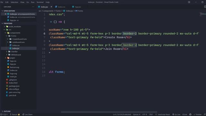Open Explorer more actions ellipsis

pos(33,7)
